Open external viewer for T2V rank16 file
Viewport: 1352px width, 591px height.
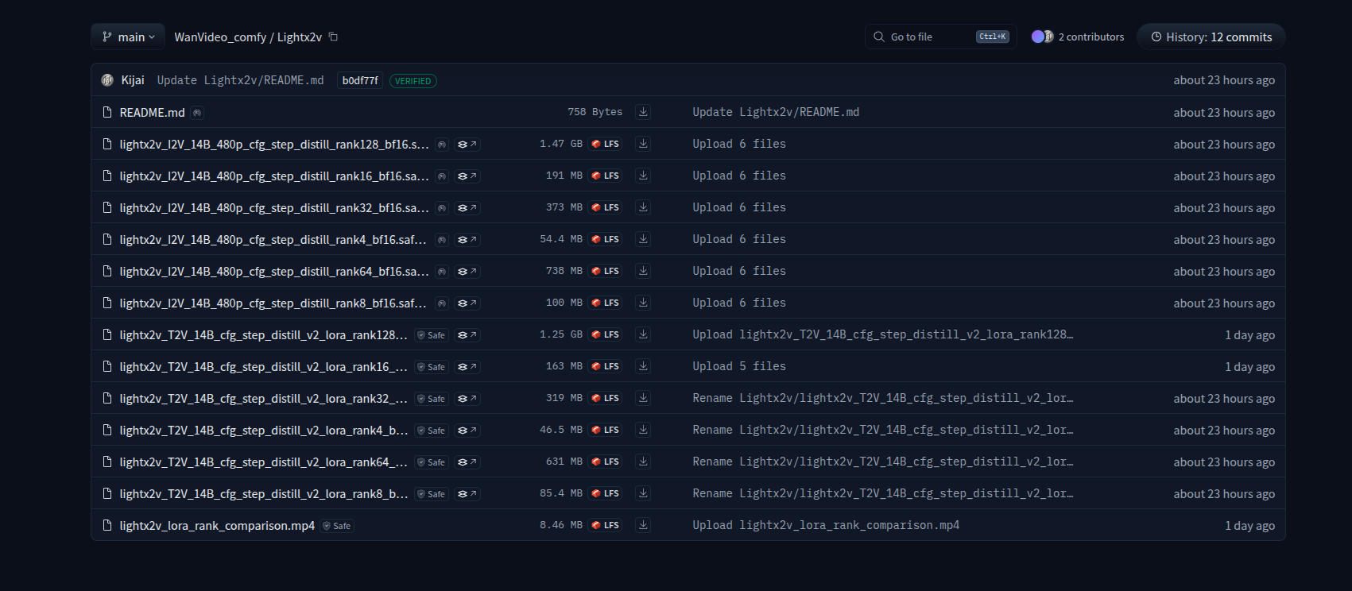467,367
